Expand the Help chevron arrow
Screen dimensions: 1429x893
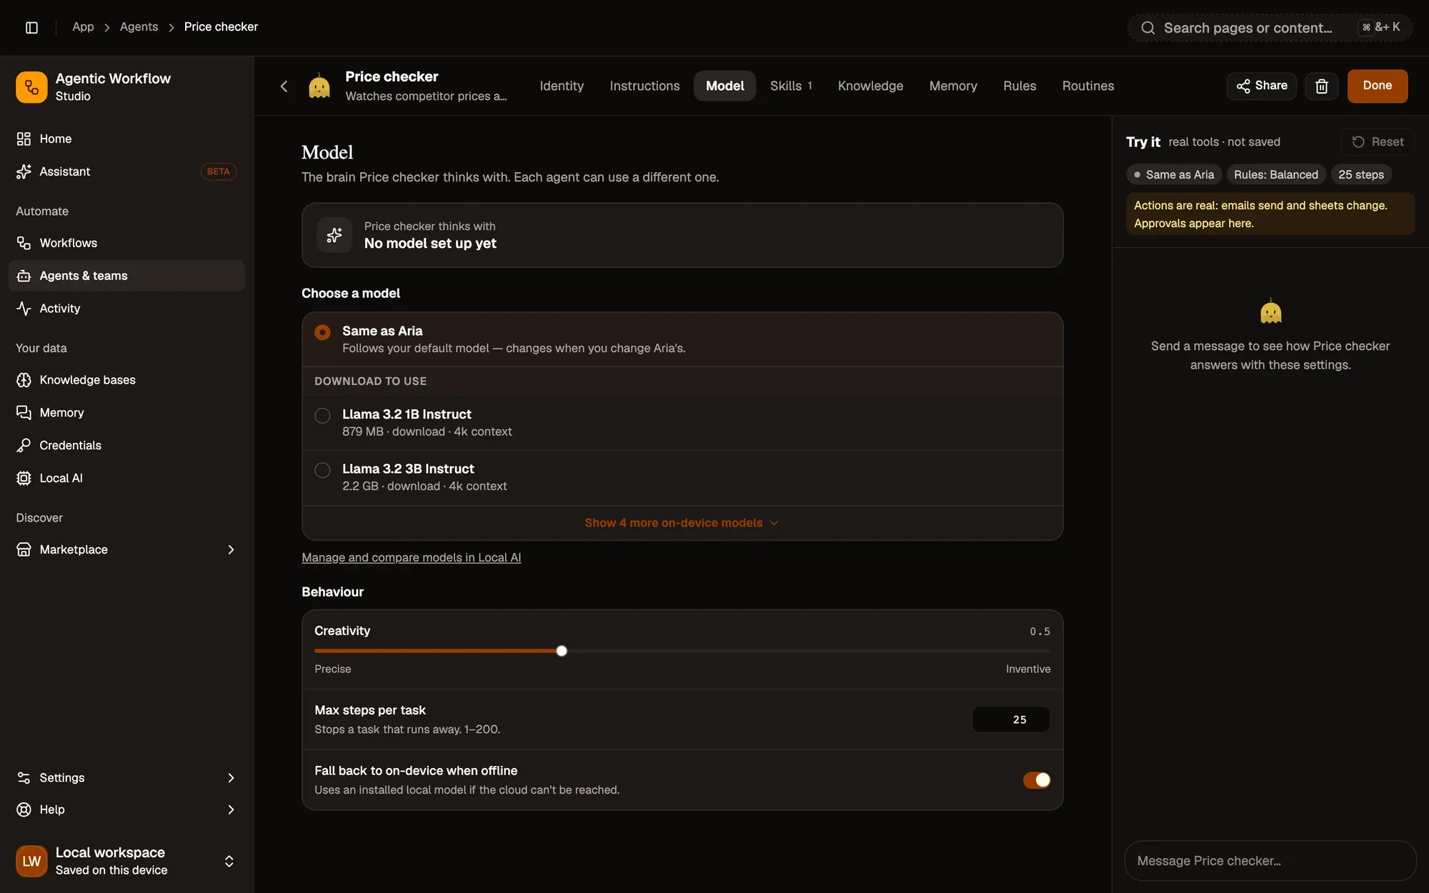pyautogui.click(x=230, y=809)
